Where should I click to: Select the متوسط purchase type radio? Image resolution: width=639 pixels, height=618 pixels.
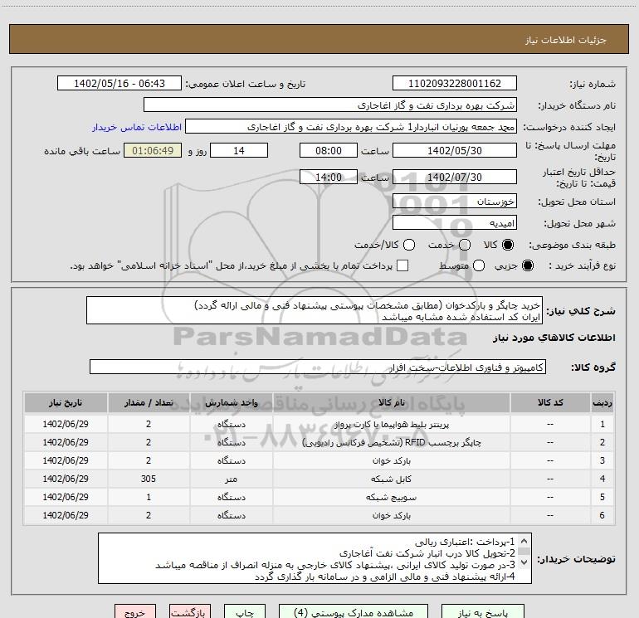(479, 265)
